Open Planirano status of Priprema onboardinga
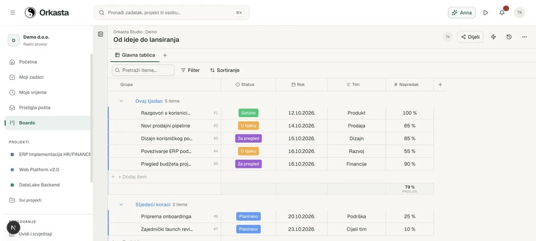 point(248,216)
